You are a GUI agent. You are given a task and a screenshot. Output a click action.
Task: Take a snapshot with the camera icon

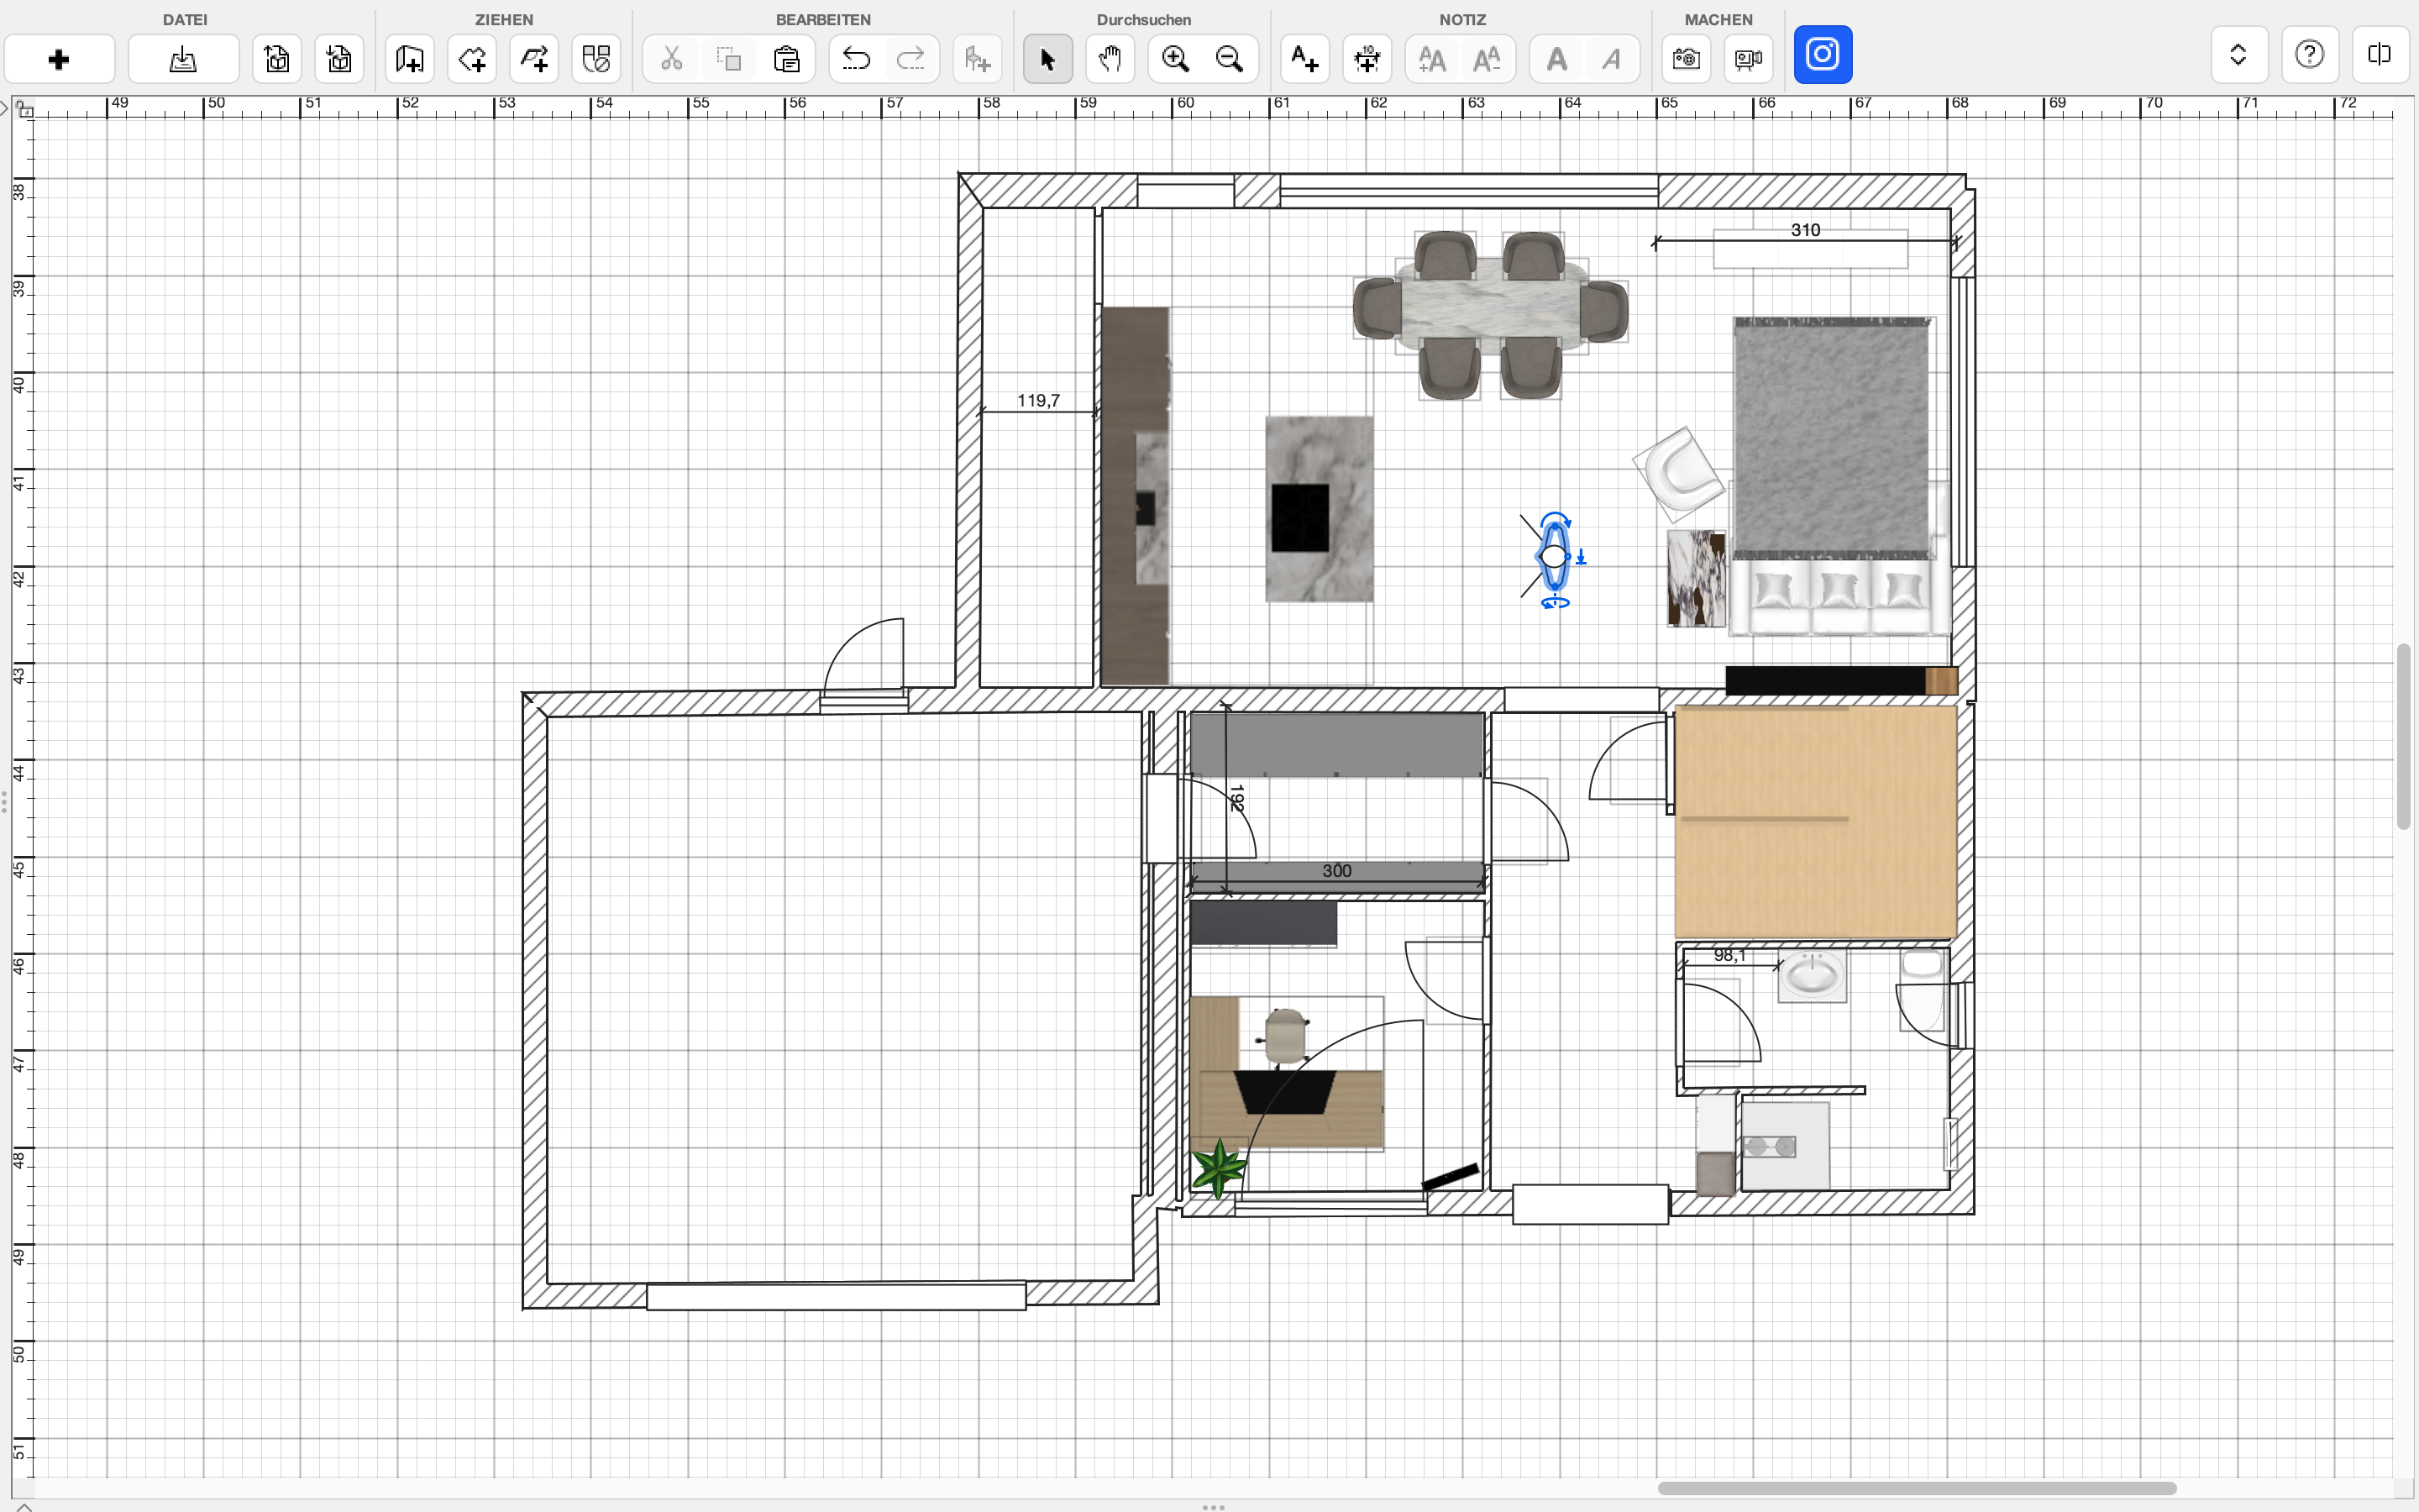[x=1687, y=60]
